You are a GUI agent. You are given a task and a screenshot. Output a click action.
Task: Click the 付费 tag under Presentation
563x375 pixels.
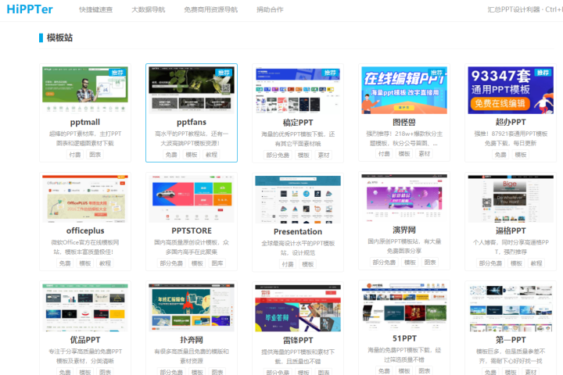(288, 265)
